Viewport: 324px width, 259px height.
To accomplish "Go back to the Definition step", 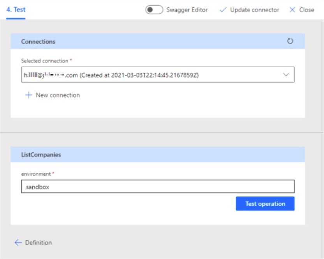I will tap(38, 243).
